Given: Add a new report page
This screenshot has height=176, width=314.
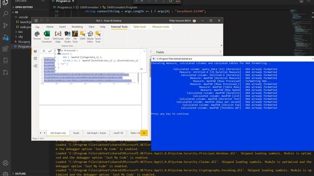Looking at the screenshot, I should (x=144, y=133).
